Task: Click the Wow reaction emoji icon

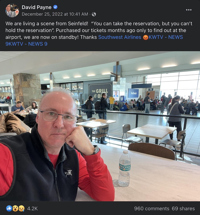Action: (15, 209)
